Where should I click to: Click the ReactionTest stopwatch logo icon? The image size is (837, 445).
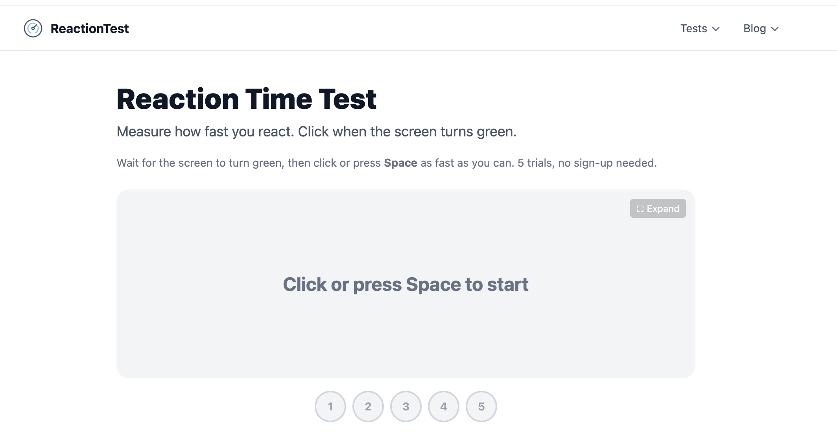tap(33, 28)
